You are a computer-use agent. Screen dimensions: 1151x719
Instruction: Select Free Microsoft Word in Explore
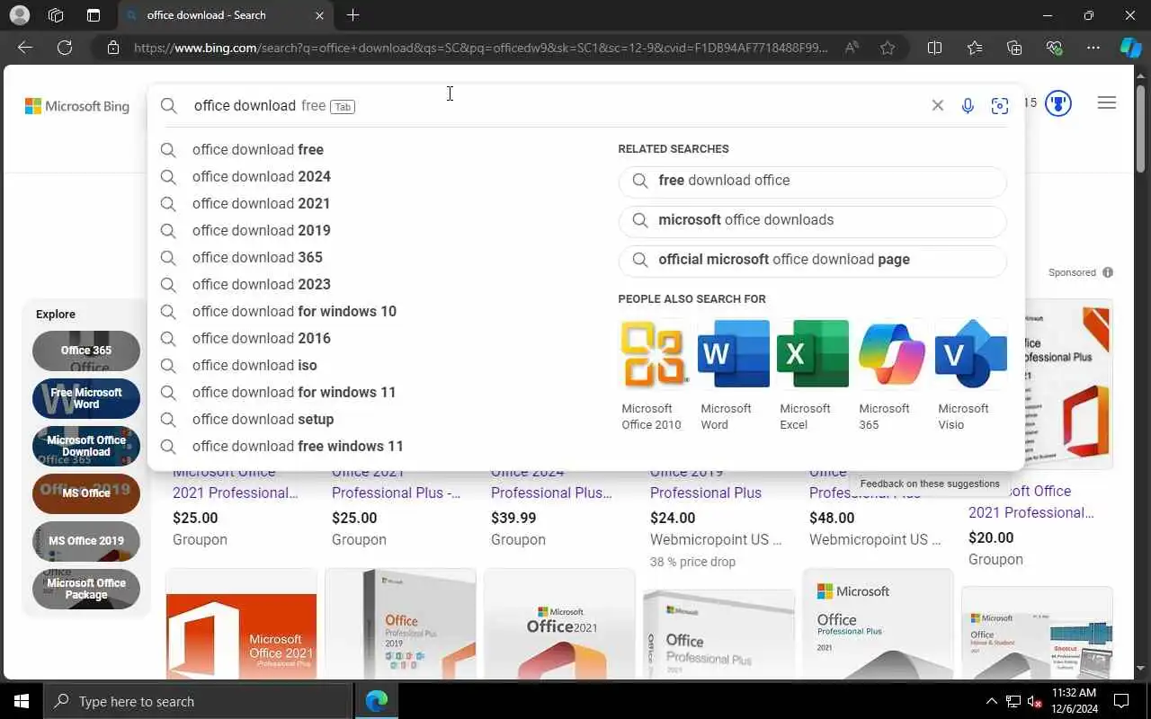(x=86, y=398)
